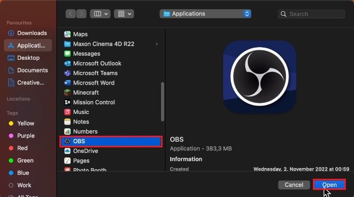
Task: Click the Mission Control icon
Action: [x=67, y=102]
